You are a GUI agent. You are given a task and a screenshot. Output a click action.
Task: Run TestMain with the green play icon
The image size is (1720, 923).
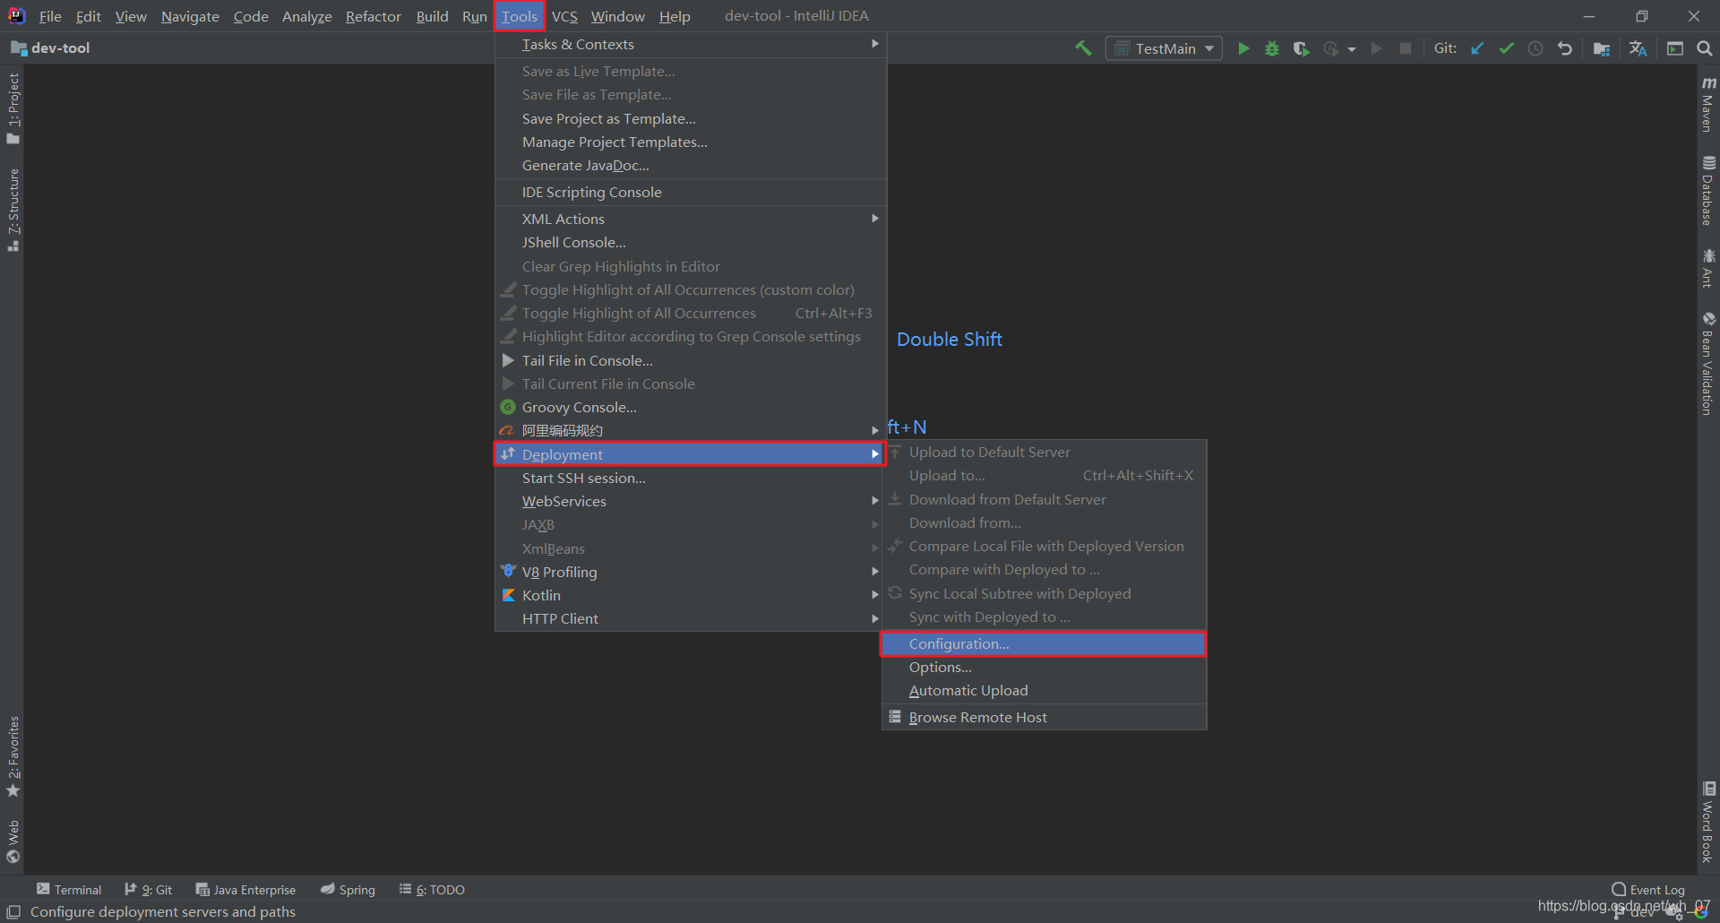pos(1243,48)
